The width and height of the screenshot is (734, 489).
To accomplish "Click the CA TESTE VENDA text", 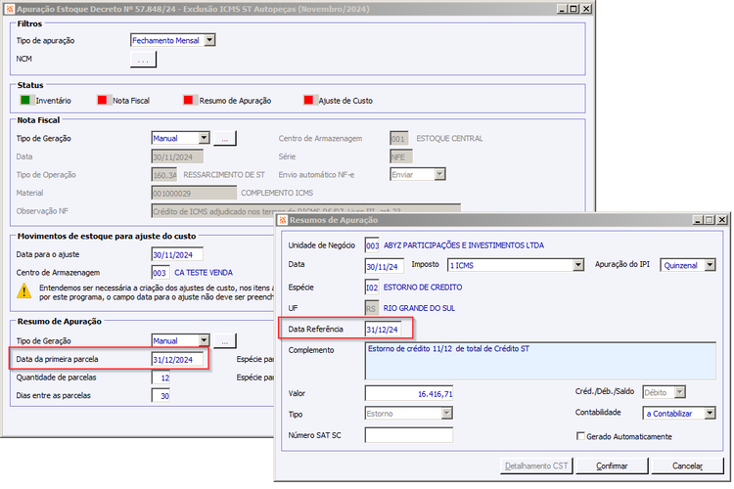I will coord(204,273).
